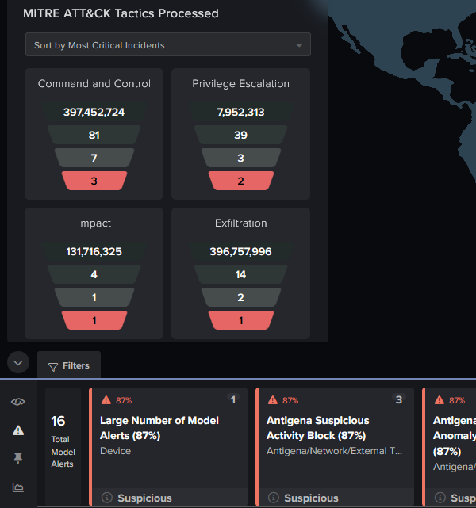
Task: Click the grey 1 funnel tier in Impact
Action: (94, 297)
